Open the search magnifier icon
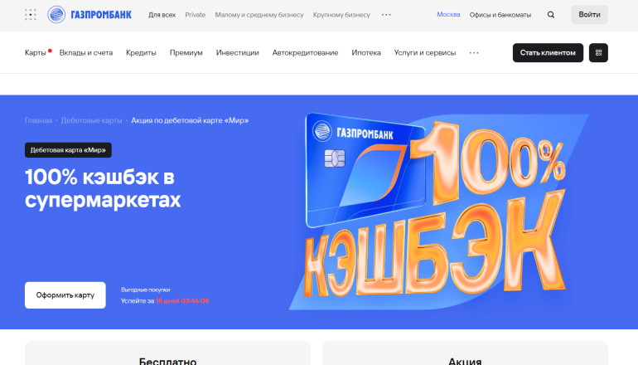The height and width of the screenshot is (365, 638). pos(551,15)
